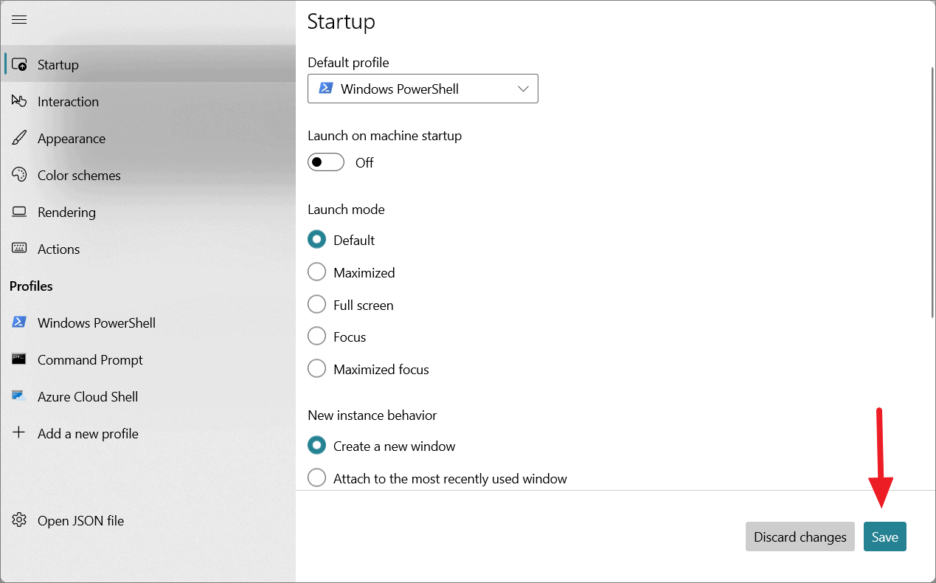Viewport: 936px width, 583px height.
Task: Click the Appearance paintbrush icon
Action: [x=20, y=138]
